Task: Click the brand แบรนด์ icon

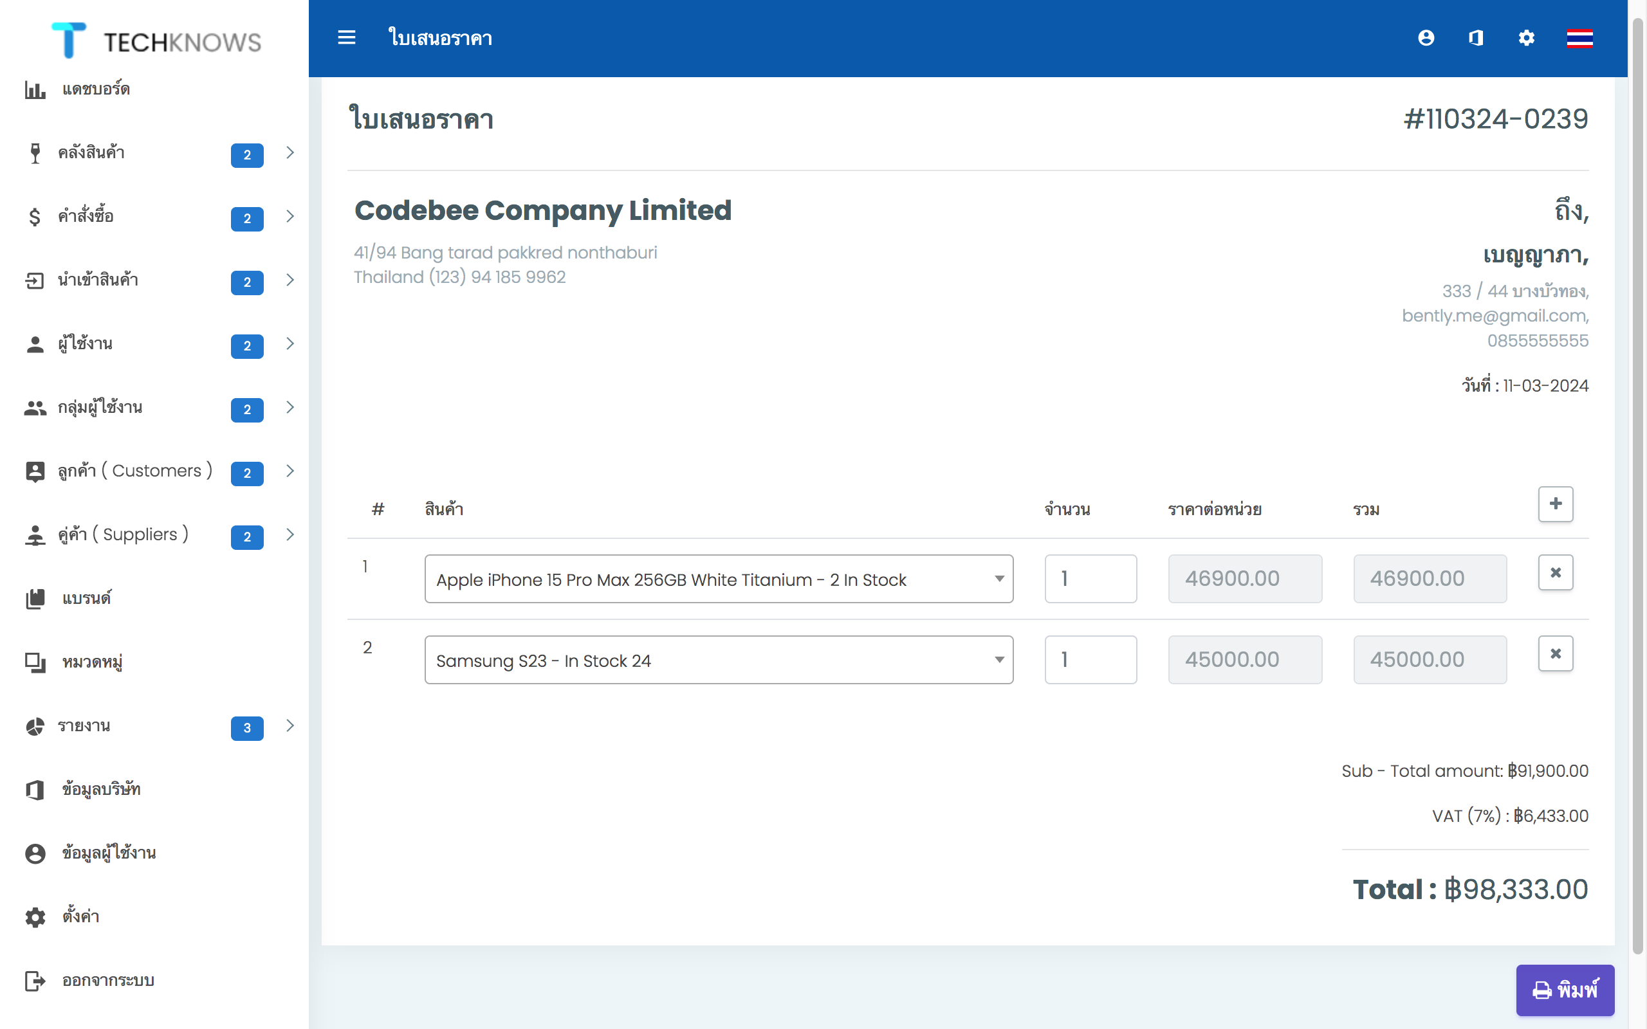Action: pyautogui.click(x=35, y=598)
